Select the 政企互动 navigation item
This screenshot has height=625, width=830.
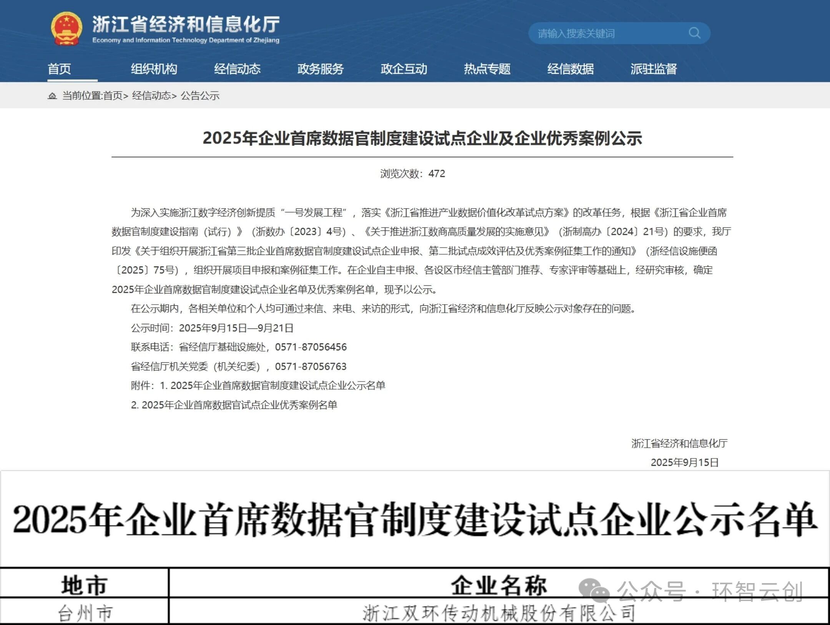pyautogui.click(x=404, y=69)
